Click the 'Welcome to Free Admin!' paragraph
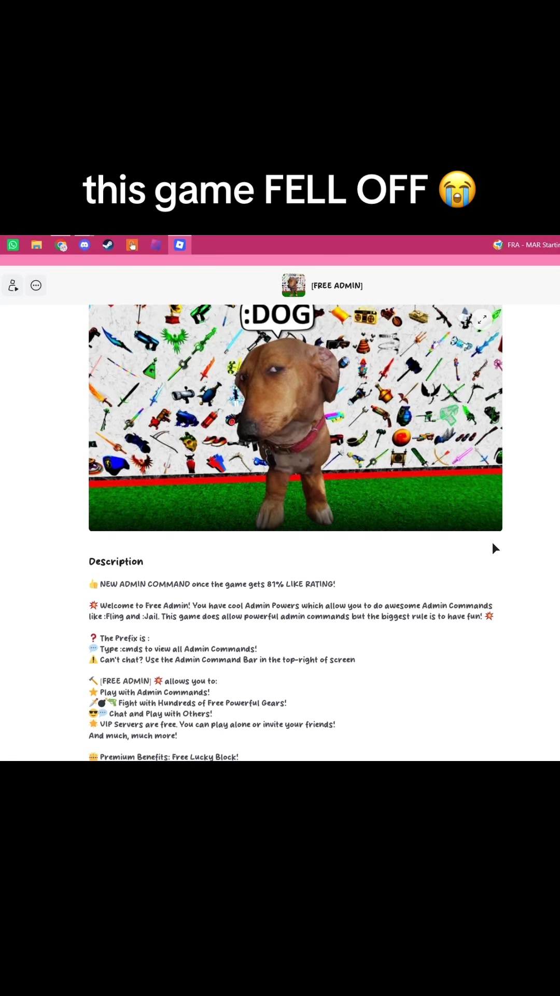This screenshot has width=560, height=996. click(x=291, y=611)
